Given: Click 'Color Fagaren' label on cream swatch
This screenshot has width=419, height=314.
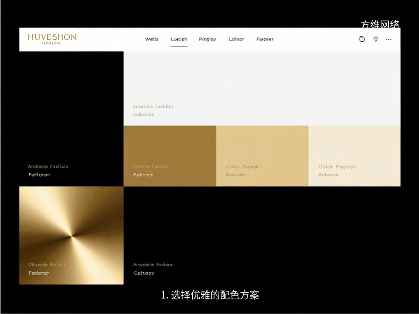Looking at the screenshot, I should (337, 167).
